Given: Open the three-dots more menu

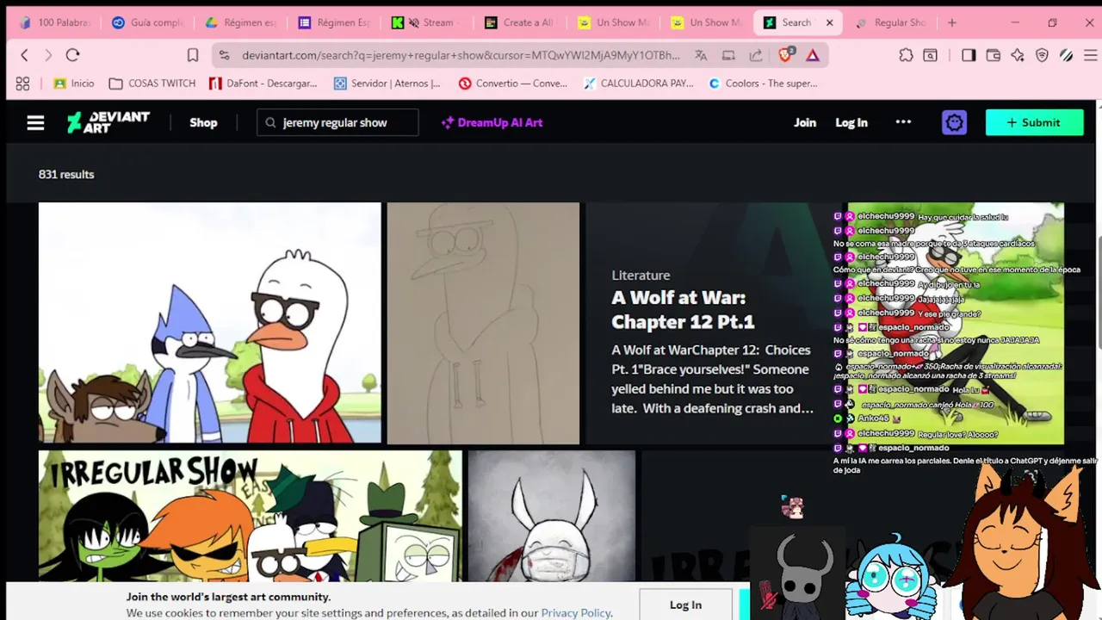Looking at the screenshot, I should click(903, 122).
